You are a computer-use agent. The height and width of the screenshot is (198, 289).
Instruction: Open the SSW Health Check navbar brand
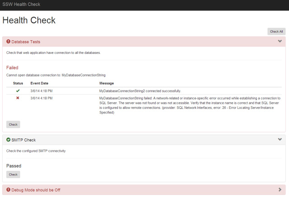[x=21, y=5]
